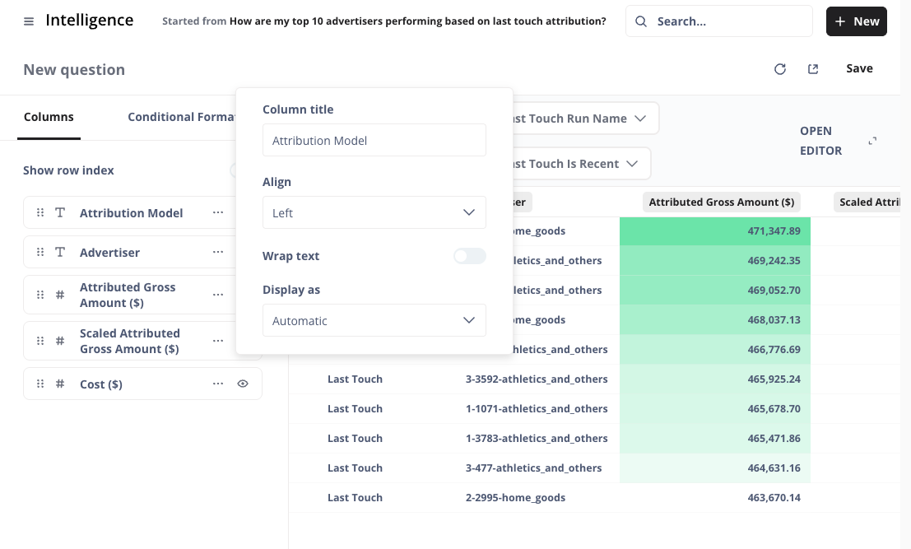This screenshot has height=549, width=911.
Task: Open the Attribution Model options ellipsis
Action: click(x=218, y=212)
